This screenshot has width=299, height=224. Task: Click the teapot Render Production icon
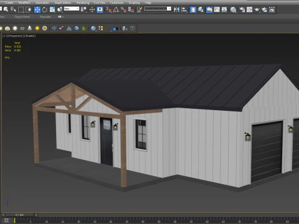tap(257, 9)
